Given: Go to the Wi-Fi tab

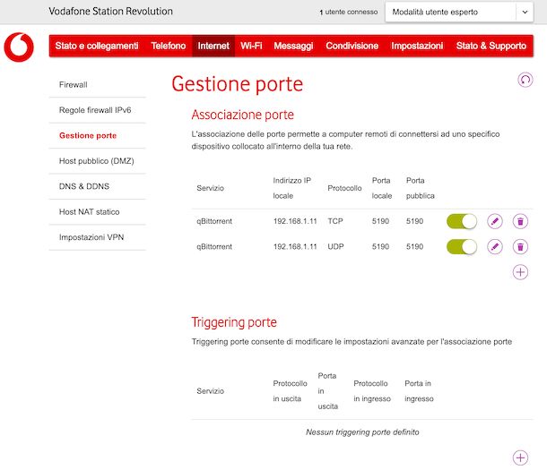Looking at the screenshot, I should pos(251,46).
